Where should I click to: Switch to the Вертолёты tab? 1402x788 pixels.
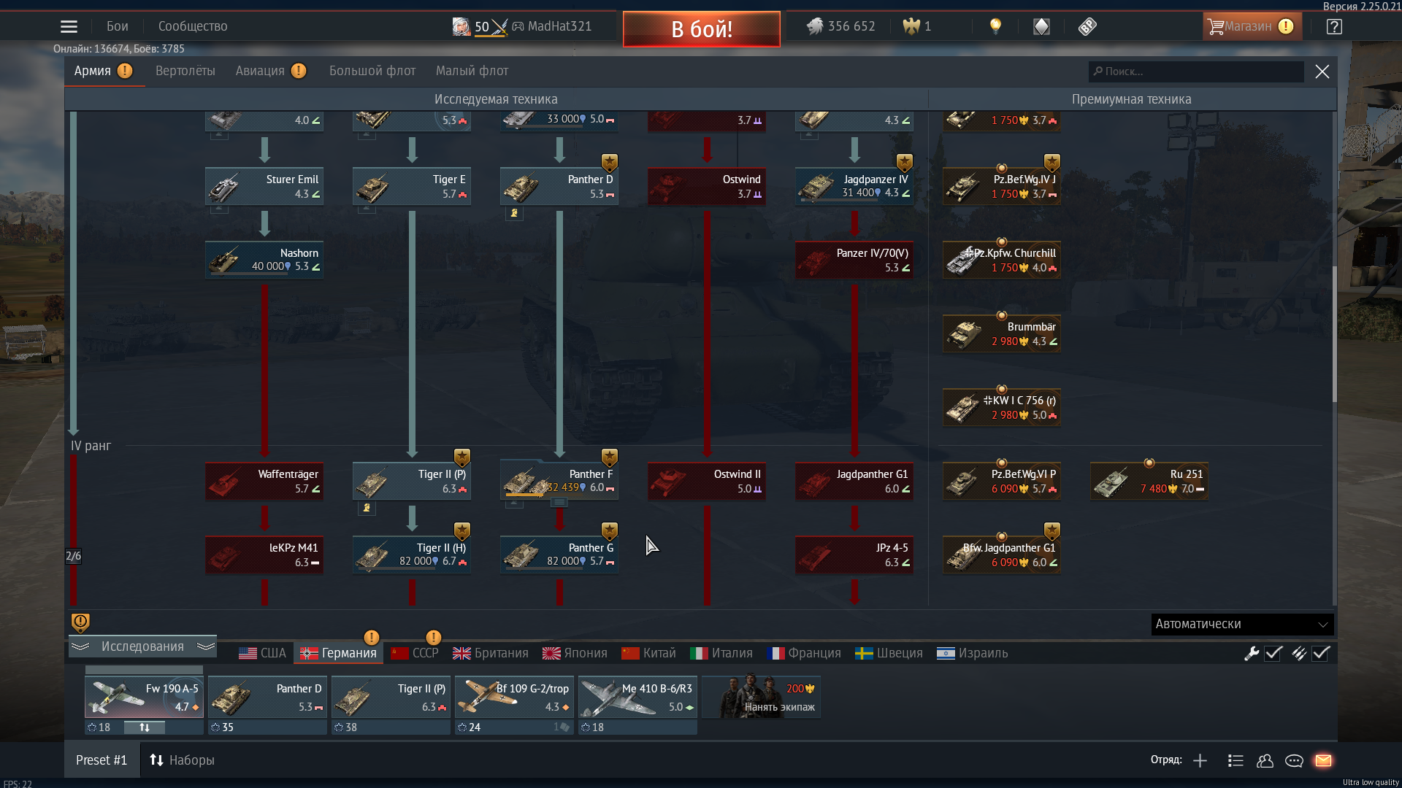point(185,71)
